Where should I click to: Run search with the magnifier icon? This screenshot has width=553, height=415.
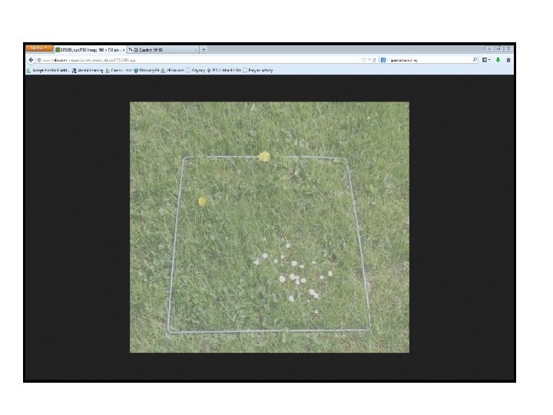475,60
